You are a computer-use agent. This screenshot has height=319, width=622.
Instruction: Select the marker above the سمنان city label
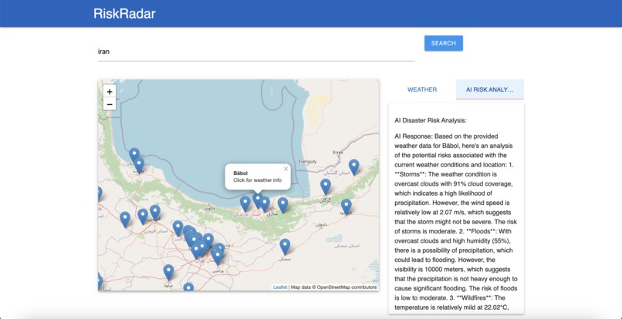pos(285,247)
